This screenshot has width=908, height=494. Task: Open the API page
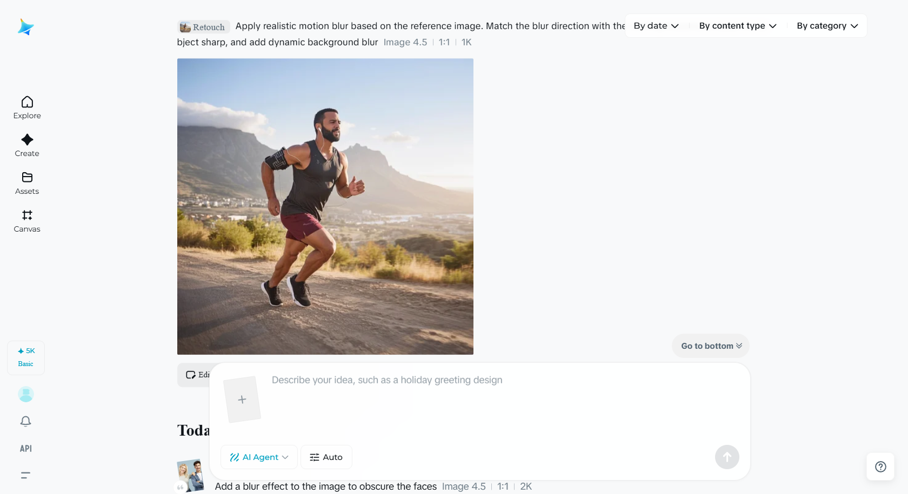(26, 449)
